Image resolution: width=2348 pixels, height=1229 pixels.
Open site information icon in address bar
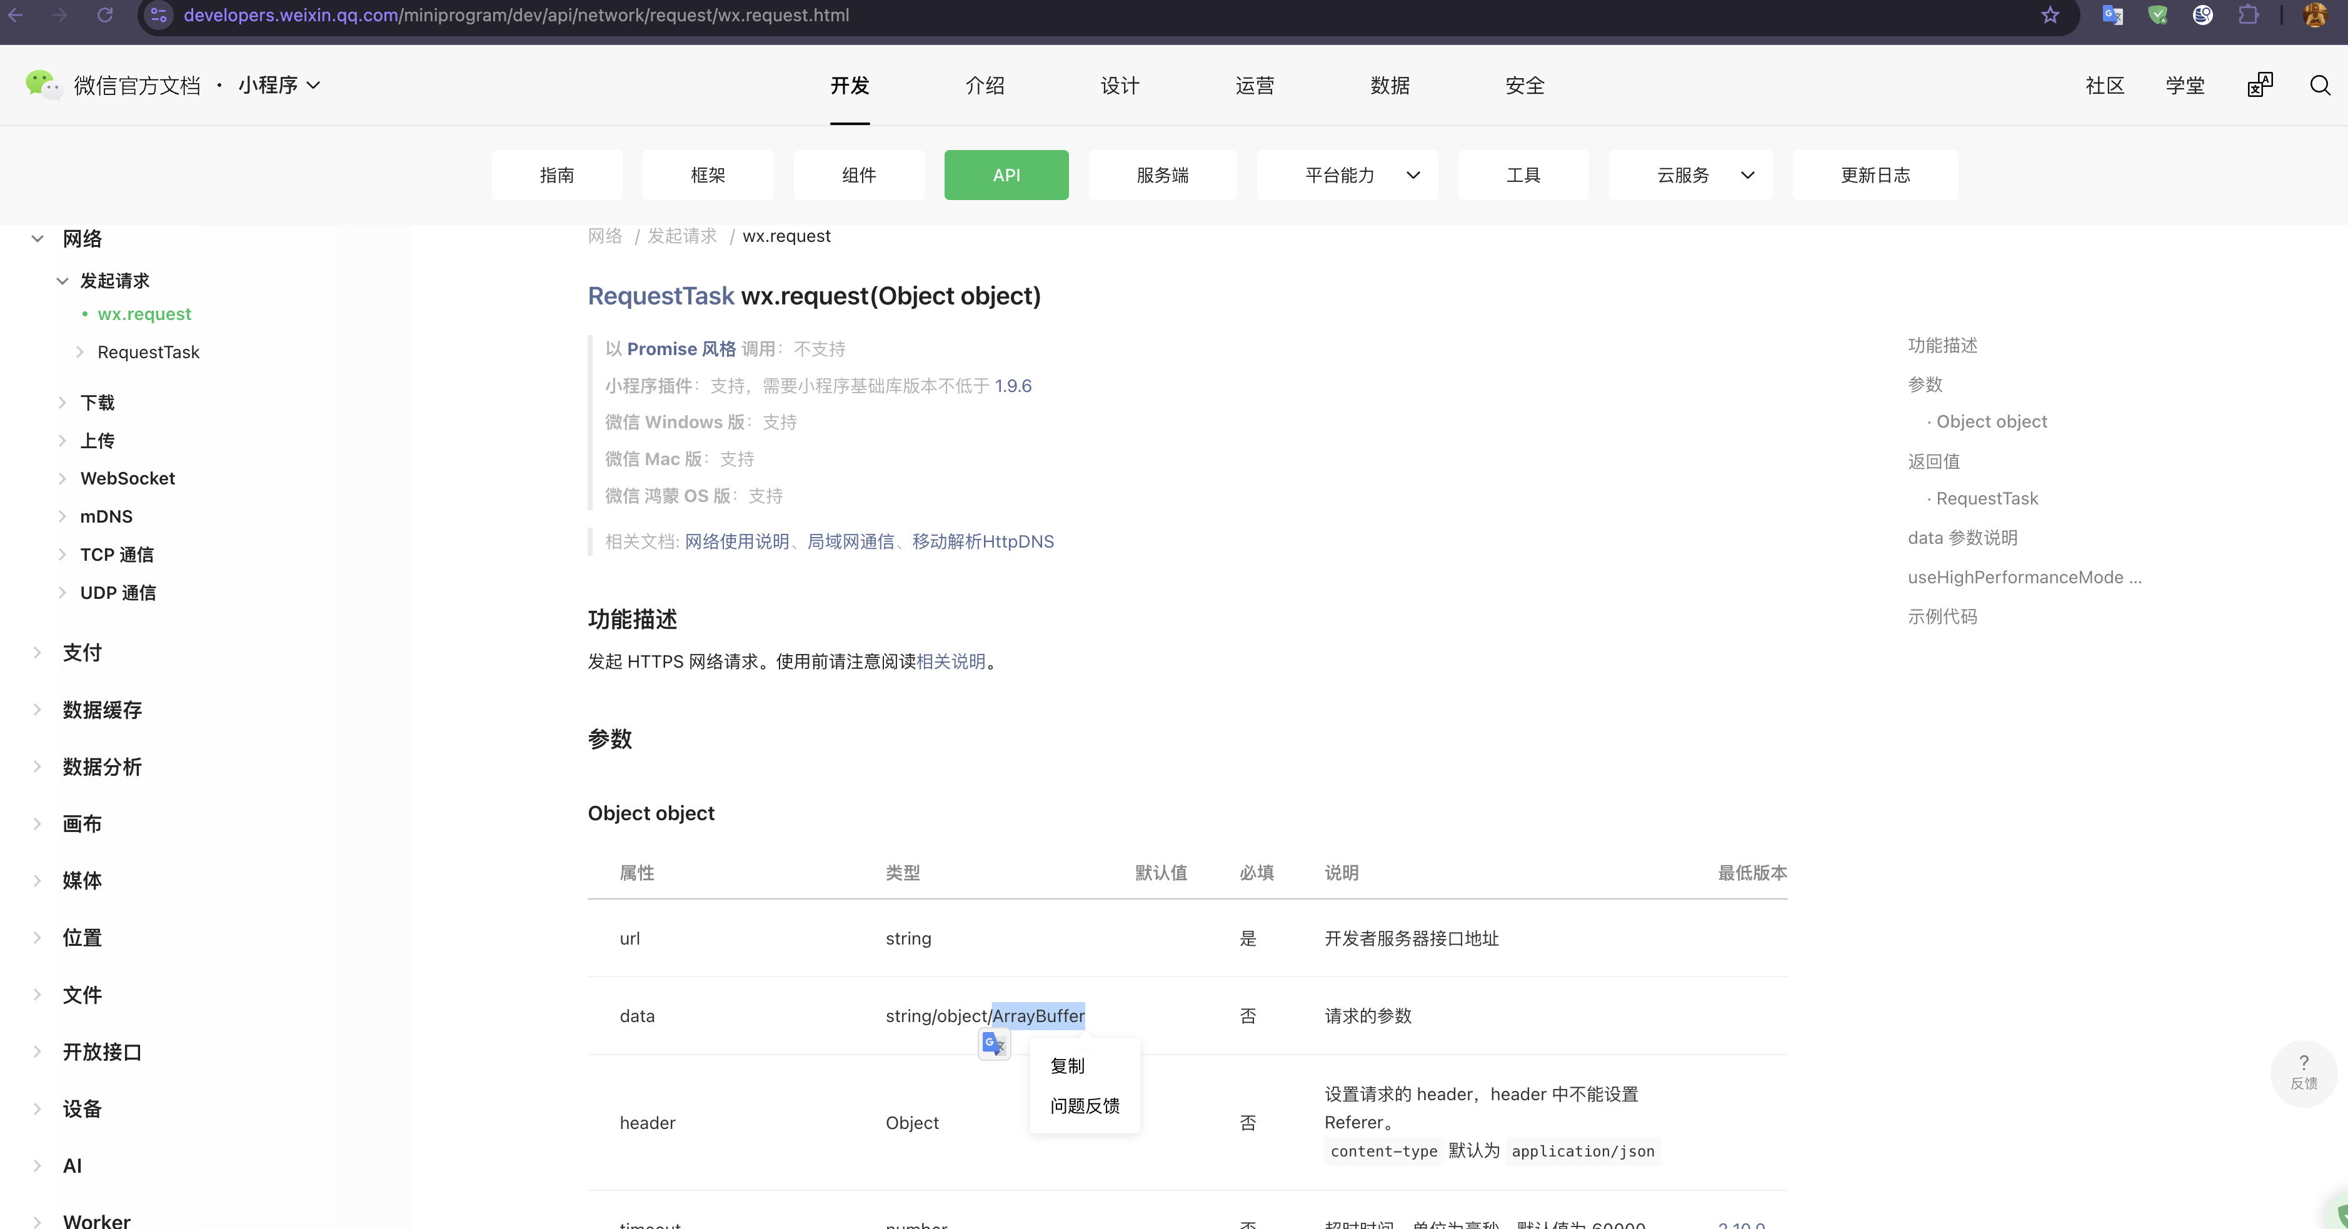[159, 14]
